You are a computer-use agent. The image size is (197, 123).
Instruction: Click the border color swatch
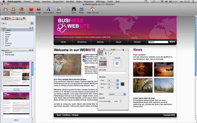tap(123, 84)
